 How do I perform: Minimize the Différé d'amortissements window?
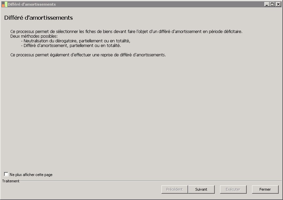pyautogui.click(x=267, y=4)
